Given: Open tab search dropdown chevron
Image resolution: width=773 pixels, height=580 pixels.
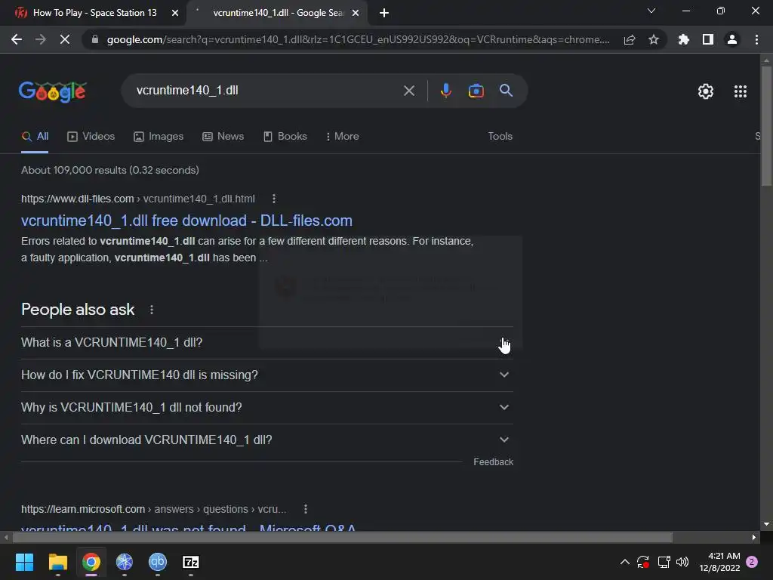Looking at the screenshot, I should coord(651,11).
